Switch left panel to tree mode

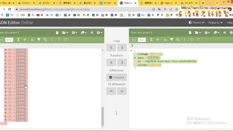pos(9,40)
